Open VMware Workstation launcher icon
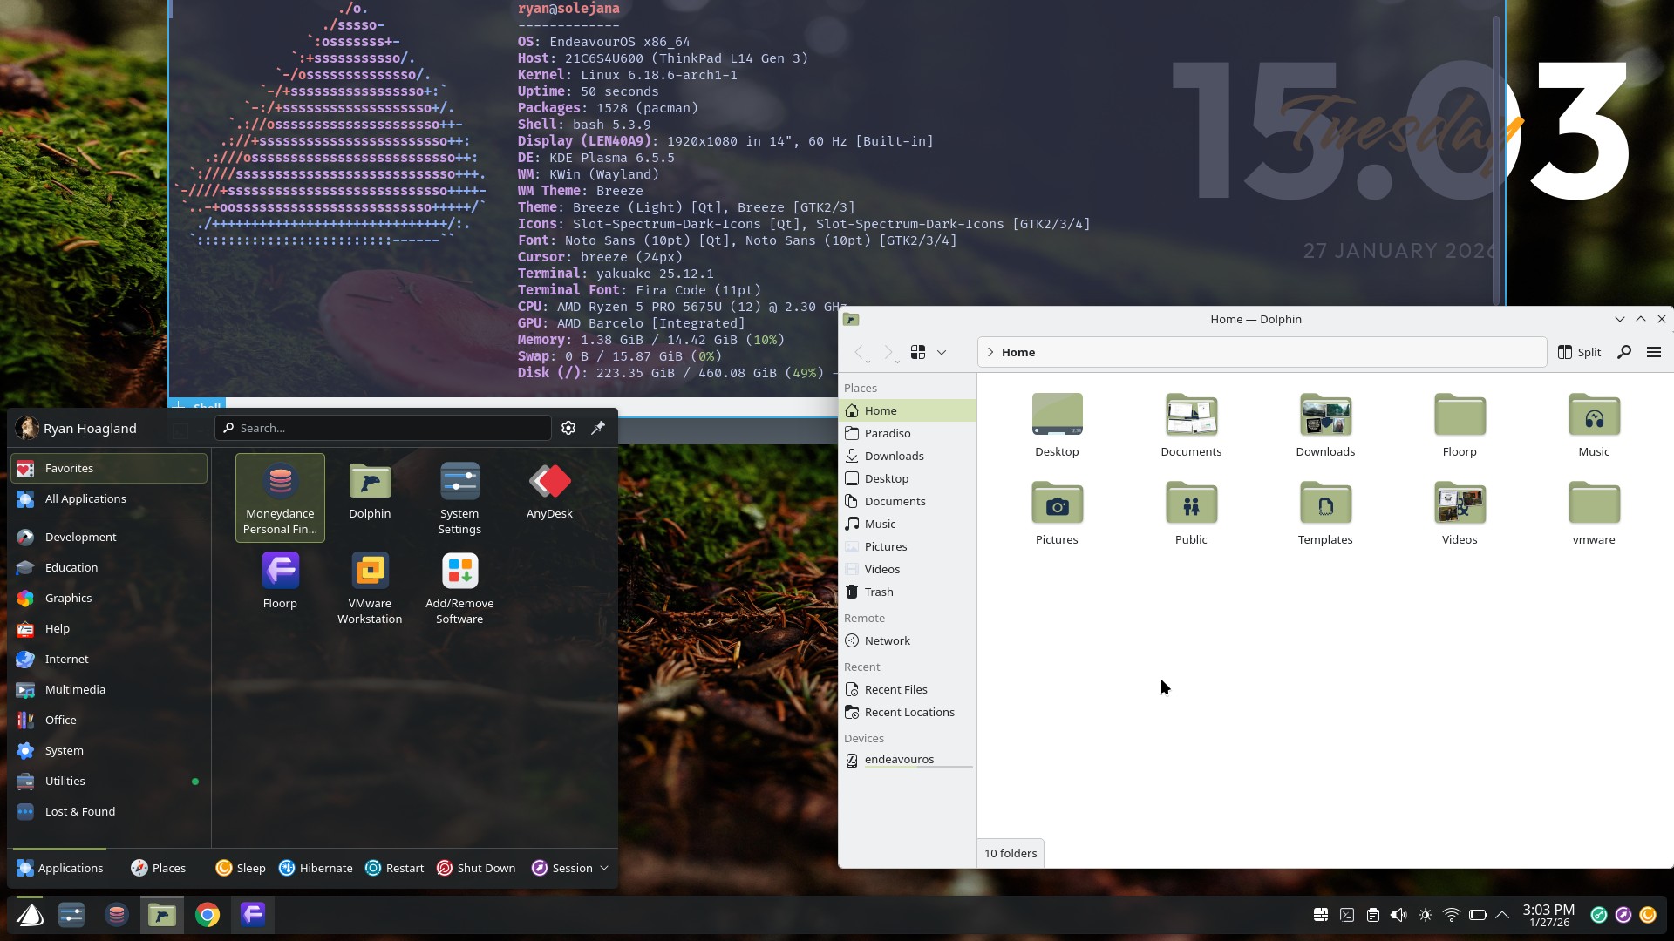 (370, 587)
